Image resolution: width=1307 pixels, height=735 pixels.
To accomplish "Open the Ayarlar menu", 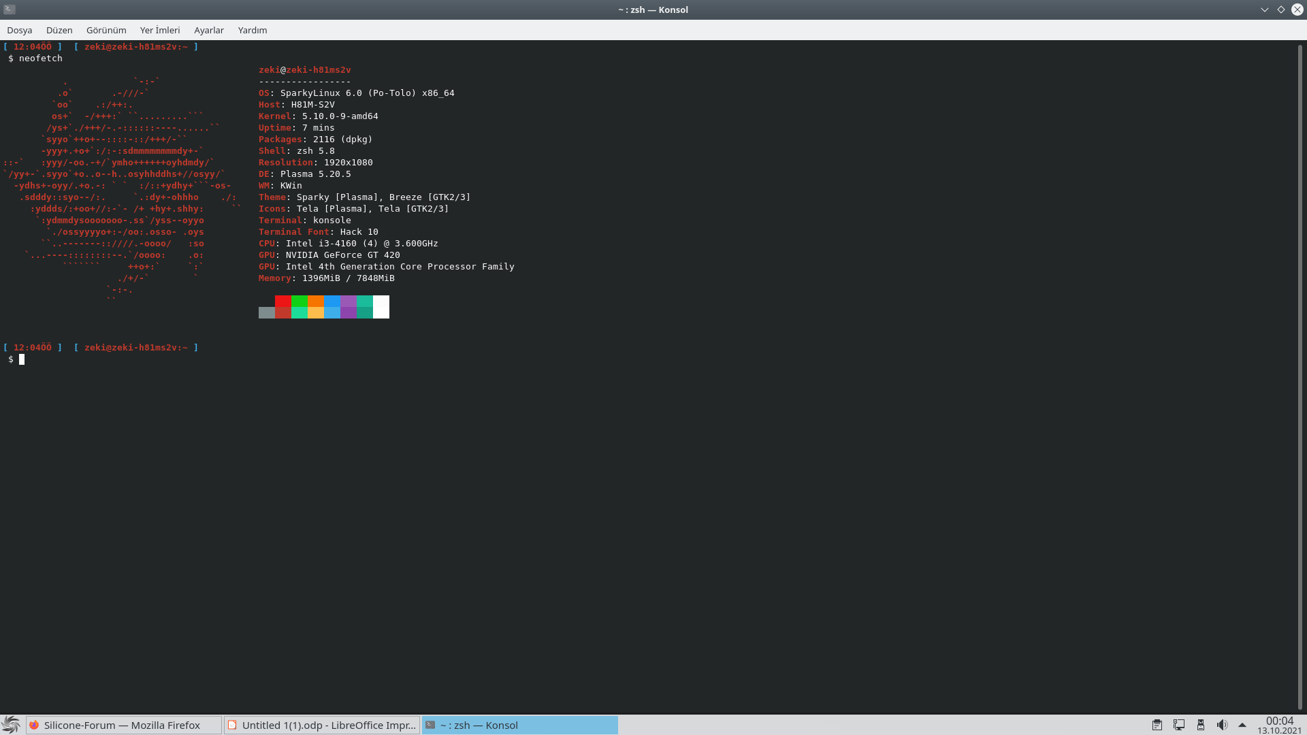I will 209,30.
